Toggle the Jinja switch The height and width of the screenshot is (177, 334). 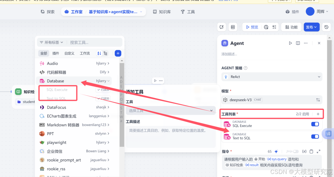point(296,151)
